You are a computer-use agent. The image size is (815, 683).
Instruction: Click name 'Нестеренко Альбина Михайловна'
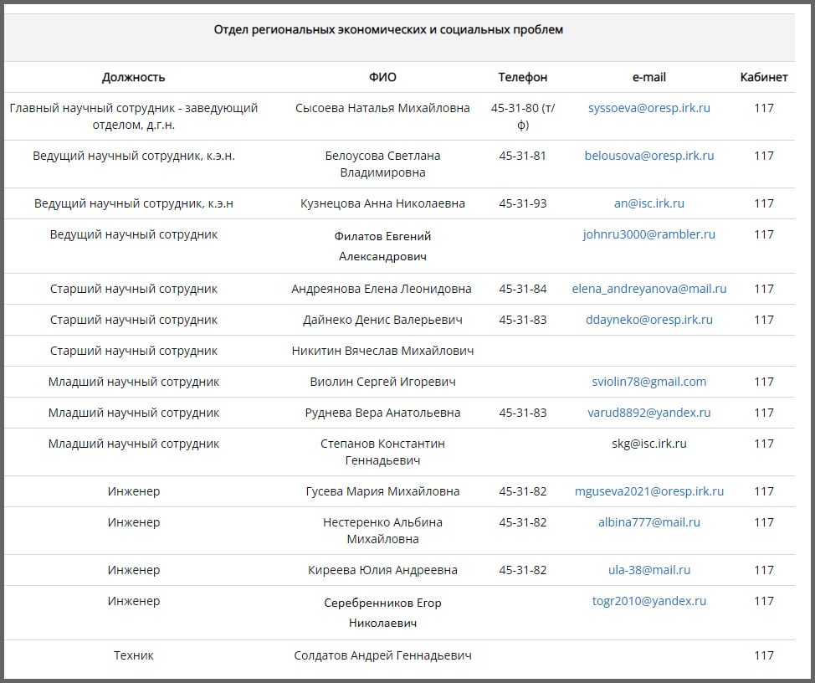[x=382, y=531]
